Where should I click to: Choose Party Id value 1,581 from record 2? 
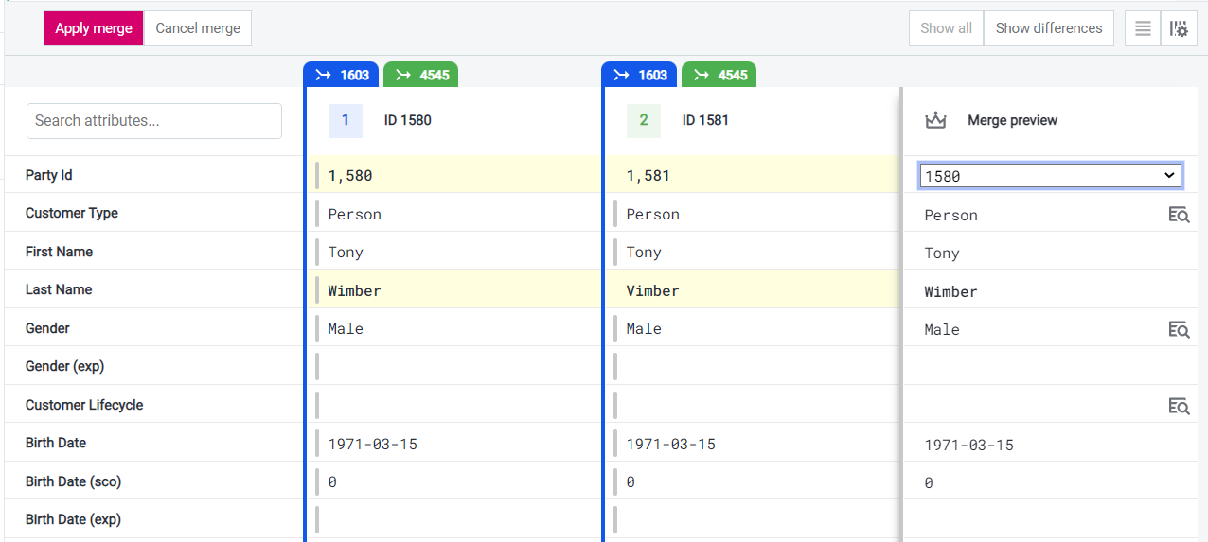(646, 175)
